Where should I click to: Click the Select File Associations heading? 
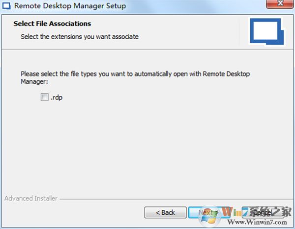52,24
